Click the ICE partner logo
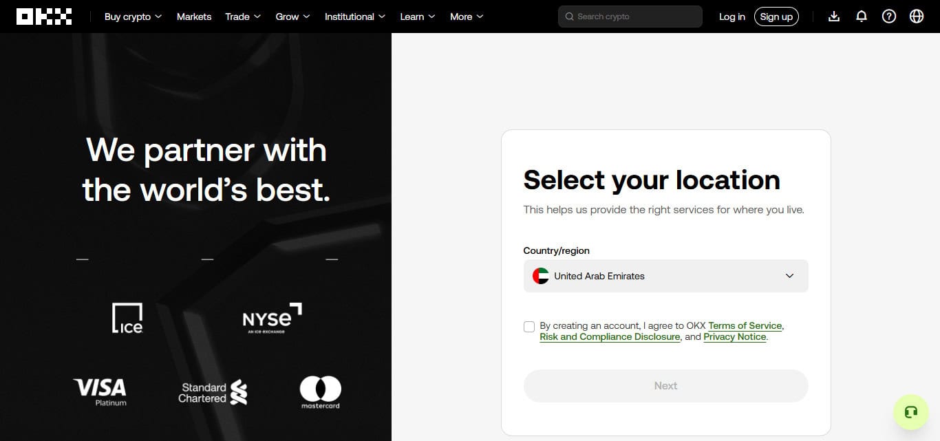This screenshot has height=441, width=940. coord(127,319)
